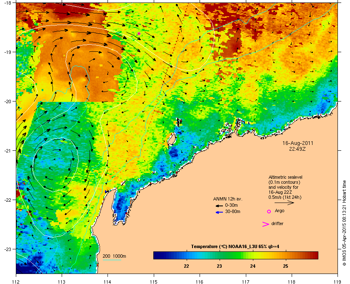Click the latitude label "-20"
The image size is (350, 284).
[7, 101]
